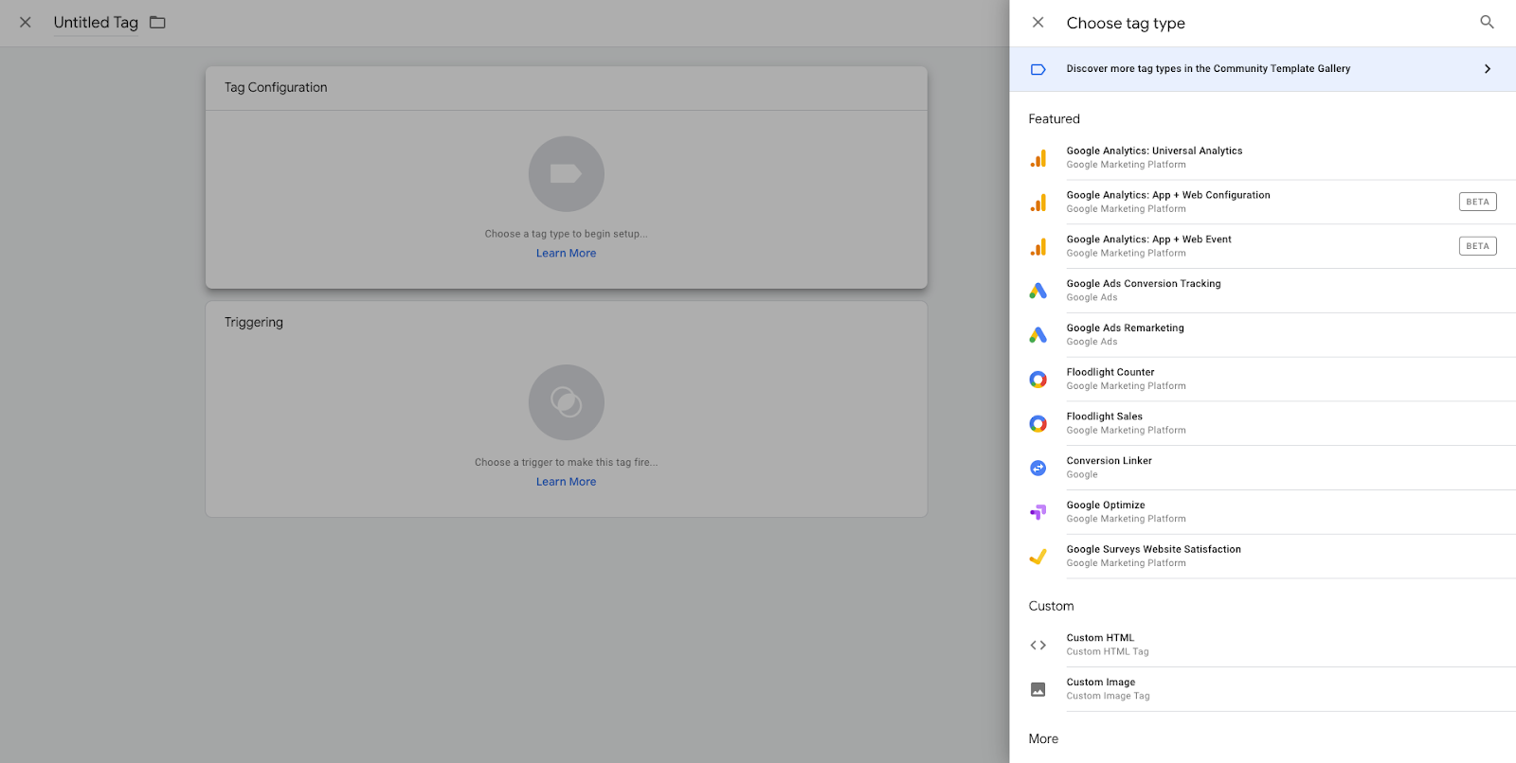Close the Choose tag type panel
This screenshot has width=1516, height=763.
(x=1038, y=23)
